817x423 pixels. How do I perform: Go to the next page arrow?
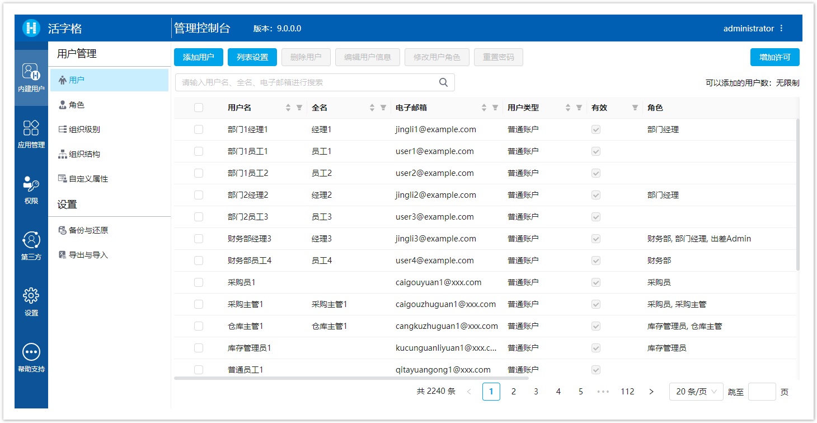tap(651, 392)
